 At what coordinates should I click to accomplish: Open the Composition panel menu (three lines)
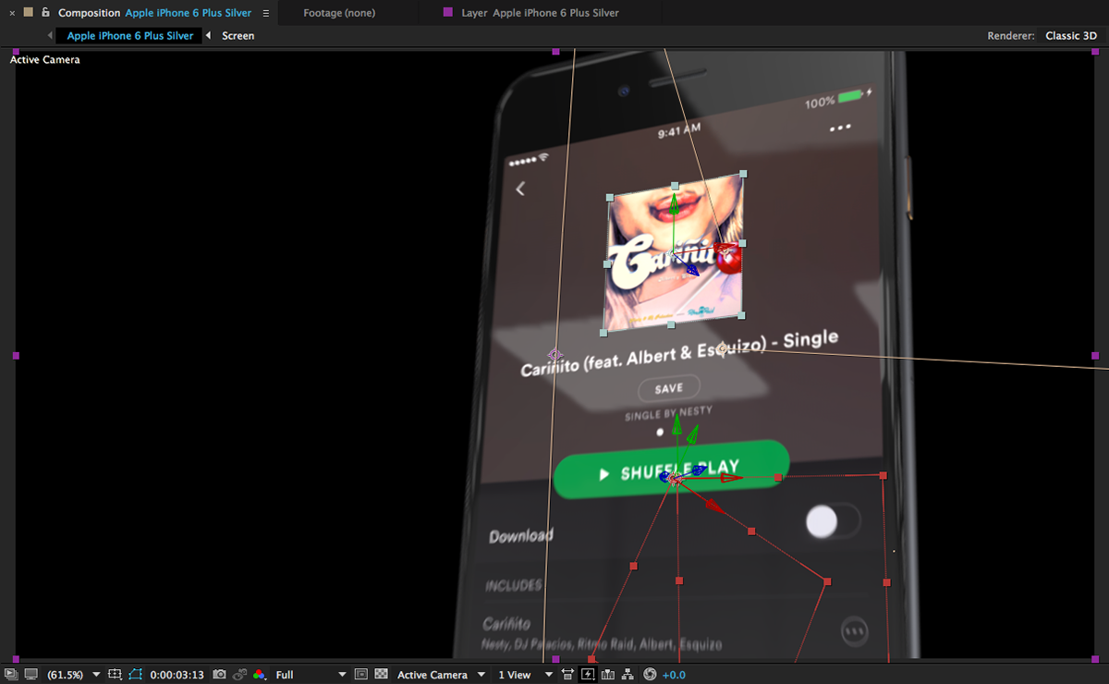coord(266,13)
